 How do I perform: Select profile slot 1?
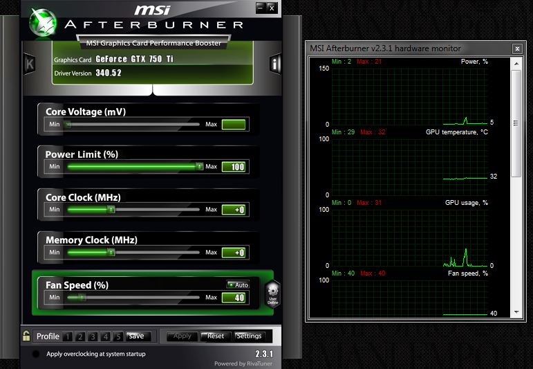[68, 336]
